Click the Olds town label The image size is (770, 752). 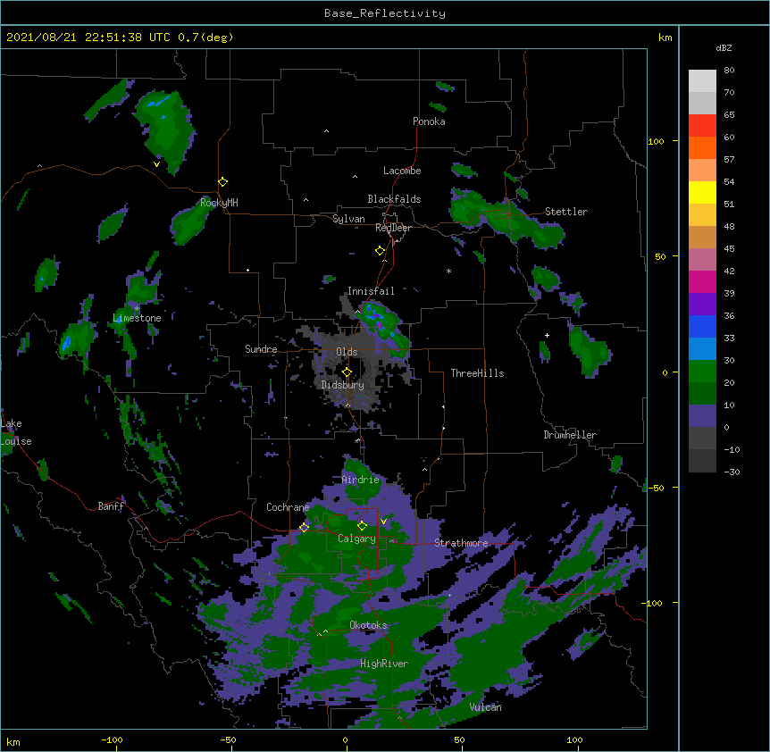tap(347, 352)
